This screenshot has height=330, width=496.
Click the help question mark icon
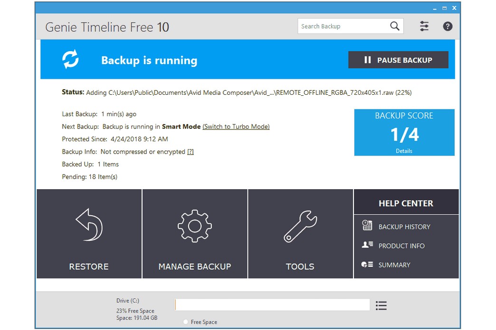[448, 27]
